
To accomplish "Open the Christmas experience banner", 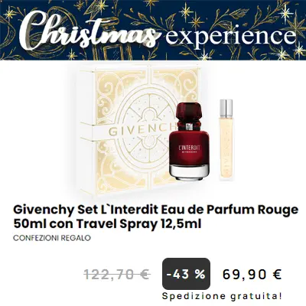I will [153, 30].
